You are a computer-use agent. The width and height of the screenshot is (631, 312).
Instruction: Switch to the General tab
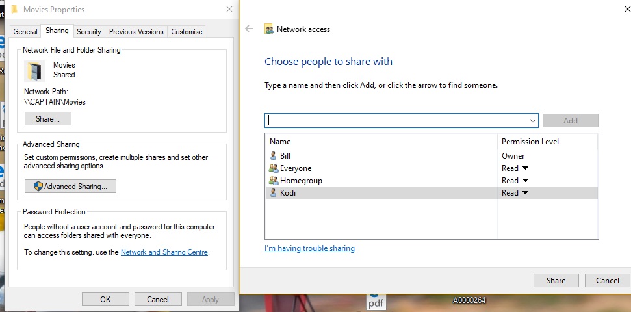point(25,31)
